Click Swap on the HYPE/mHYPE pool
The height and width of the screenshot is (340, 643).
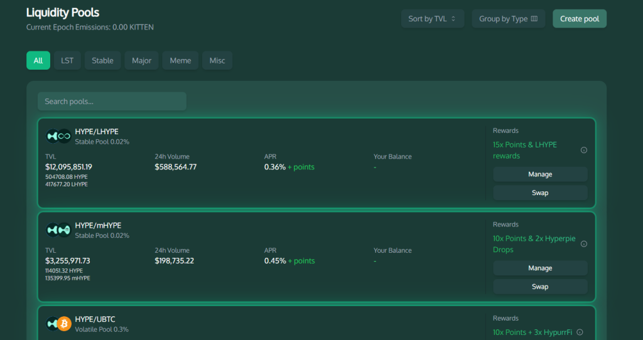(x=540, y=287)
